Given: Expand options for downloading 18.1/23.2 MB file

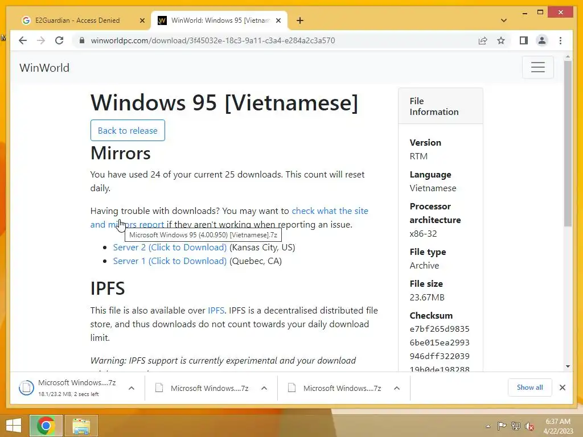Looking at the screenshot, I should coord(132,388).
